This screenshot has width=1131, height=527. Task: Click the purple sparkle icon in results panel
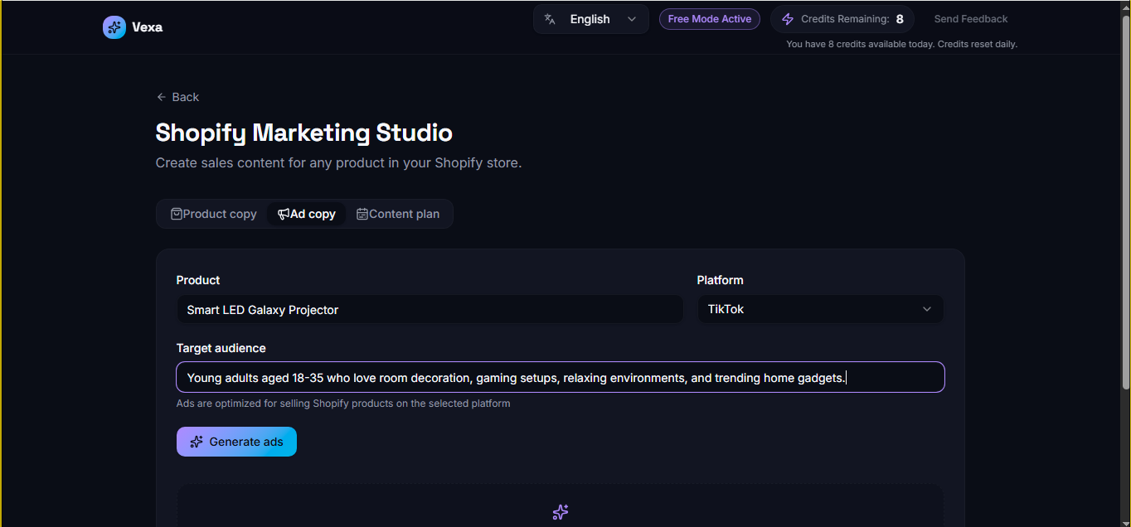pos(561,512)
